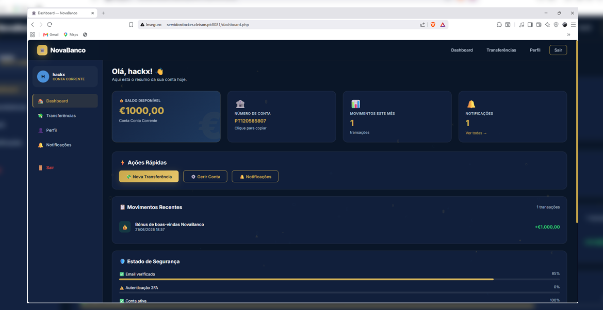Expand hidden bookmarks with the double chevron
603x310 pixels.
pyautogui.click(x=568, y=35)
